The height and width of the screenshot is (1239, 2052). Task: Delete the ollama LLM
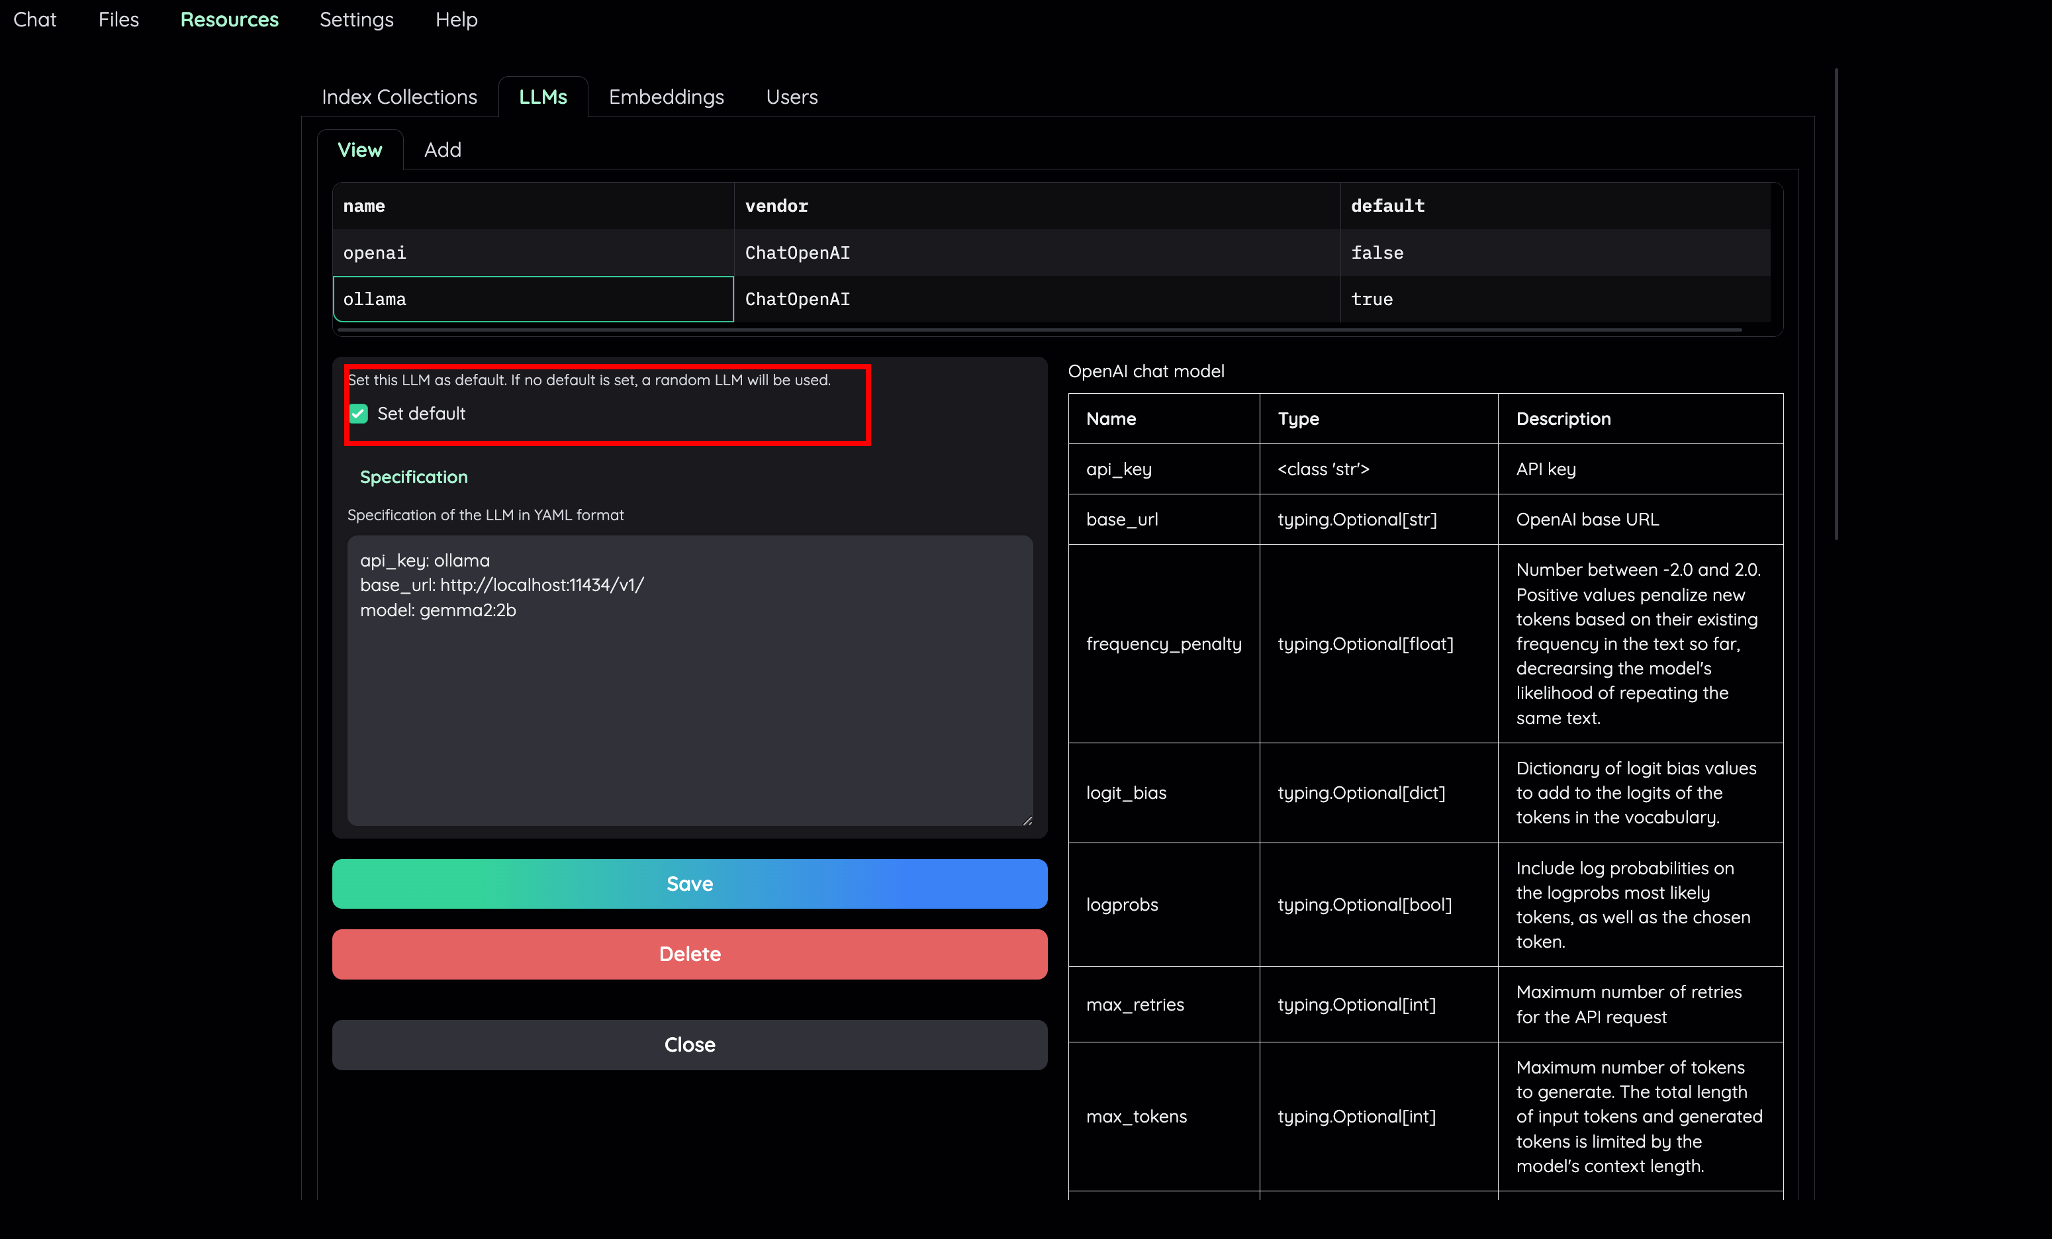pyautogui.click(x=690, y=954)
